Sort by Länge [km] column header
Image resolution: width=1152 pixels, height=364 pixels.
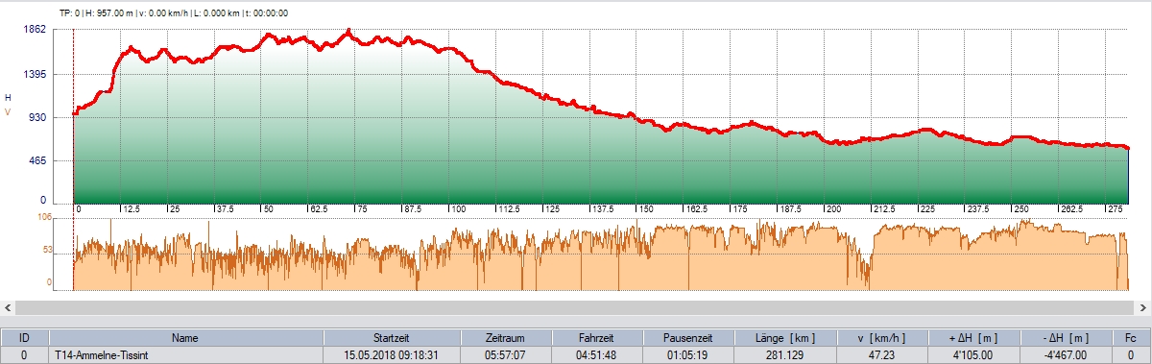(786, 338)
